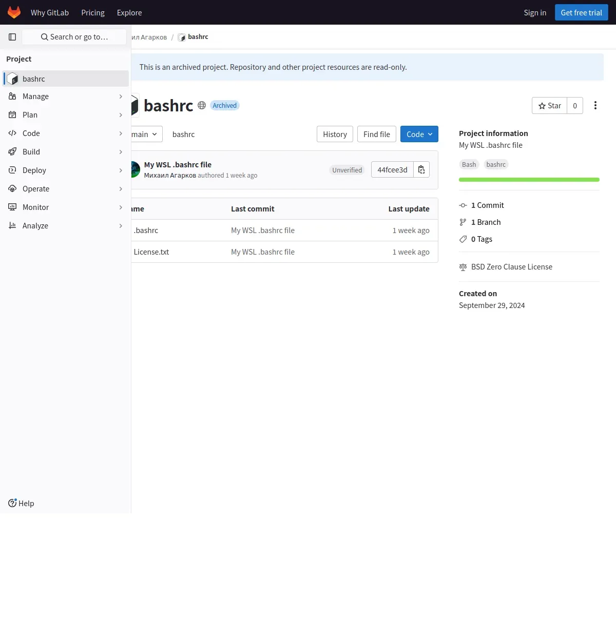Open the 0 Tags link
The image size is (616, 635).
click(482, 239)
